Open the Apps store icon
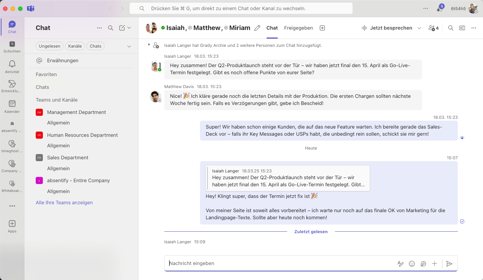Screen dimensions: 483x280 pos(12,226)
